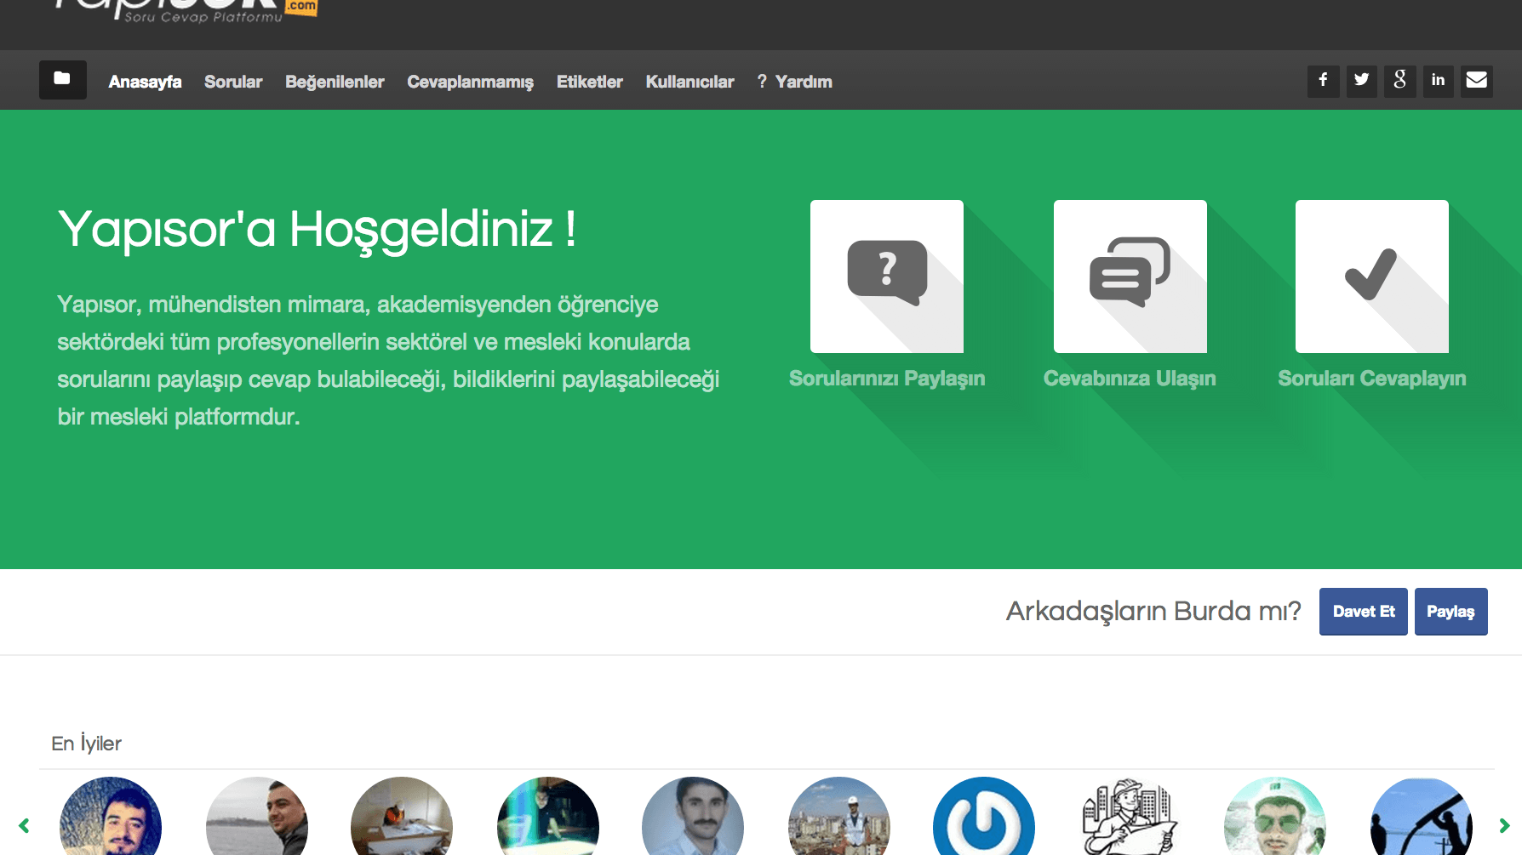Open the cartoon engineer drawing avatar
1522x855 pixels.
[x=1130, y=817]
